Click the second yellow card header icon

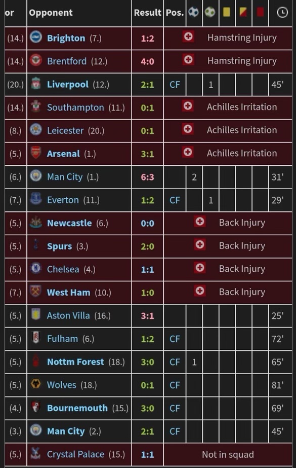tap(243, 12)
